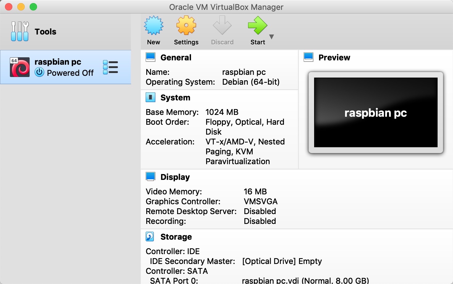Click the System section chip icon
The image size is (453, 284).
point(151,97)
